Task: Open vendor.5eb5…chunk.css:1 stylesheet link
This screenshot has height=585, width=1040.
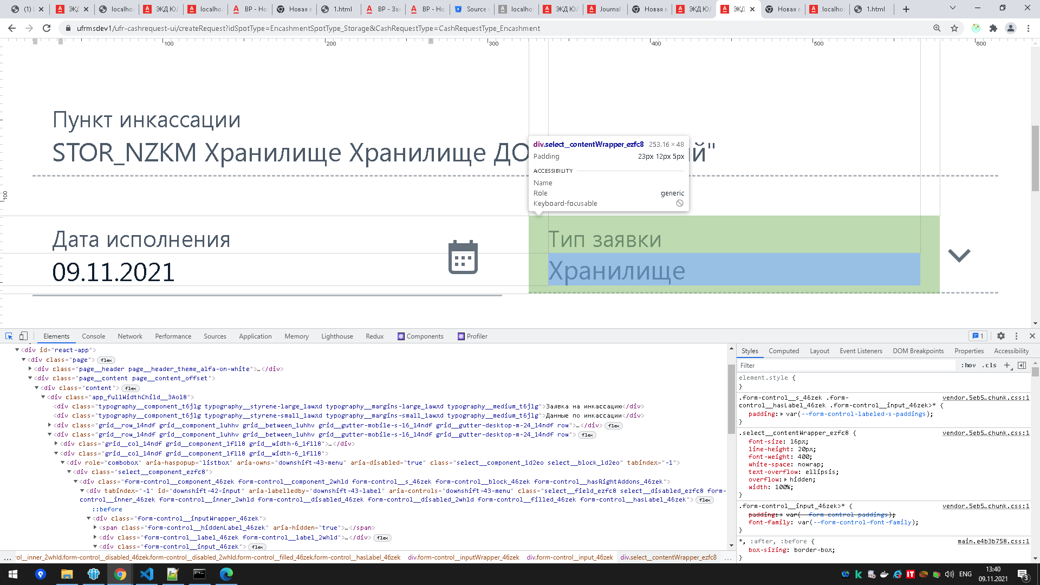Action: tap(985, 398)
